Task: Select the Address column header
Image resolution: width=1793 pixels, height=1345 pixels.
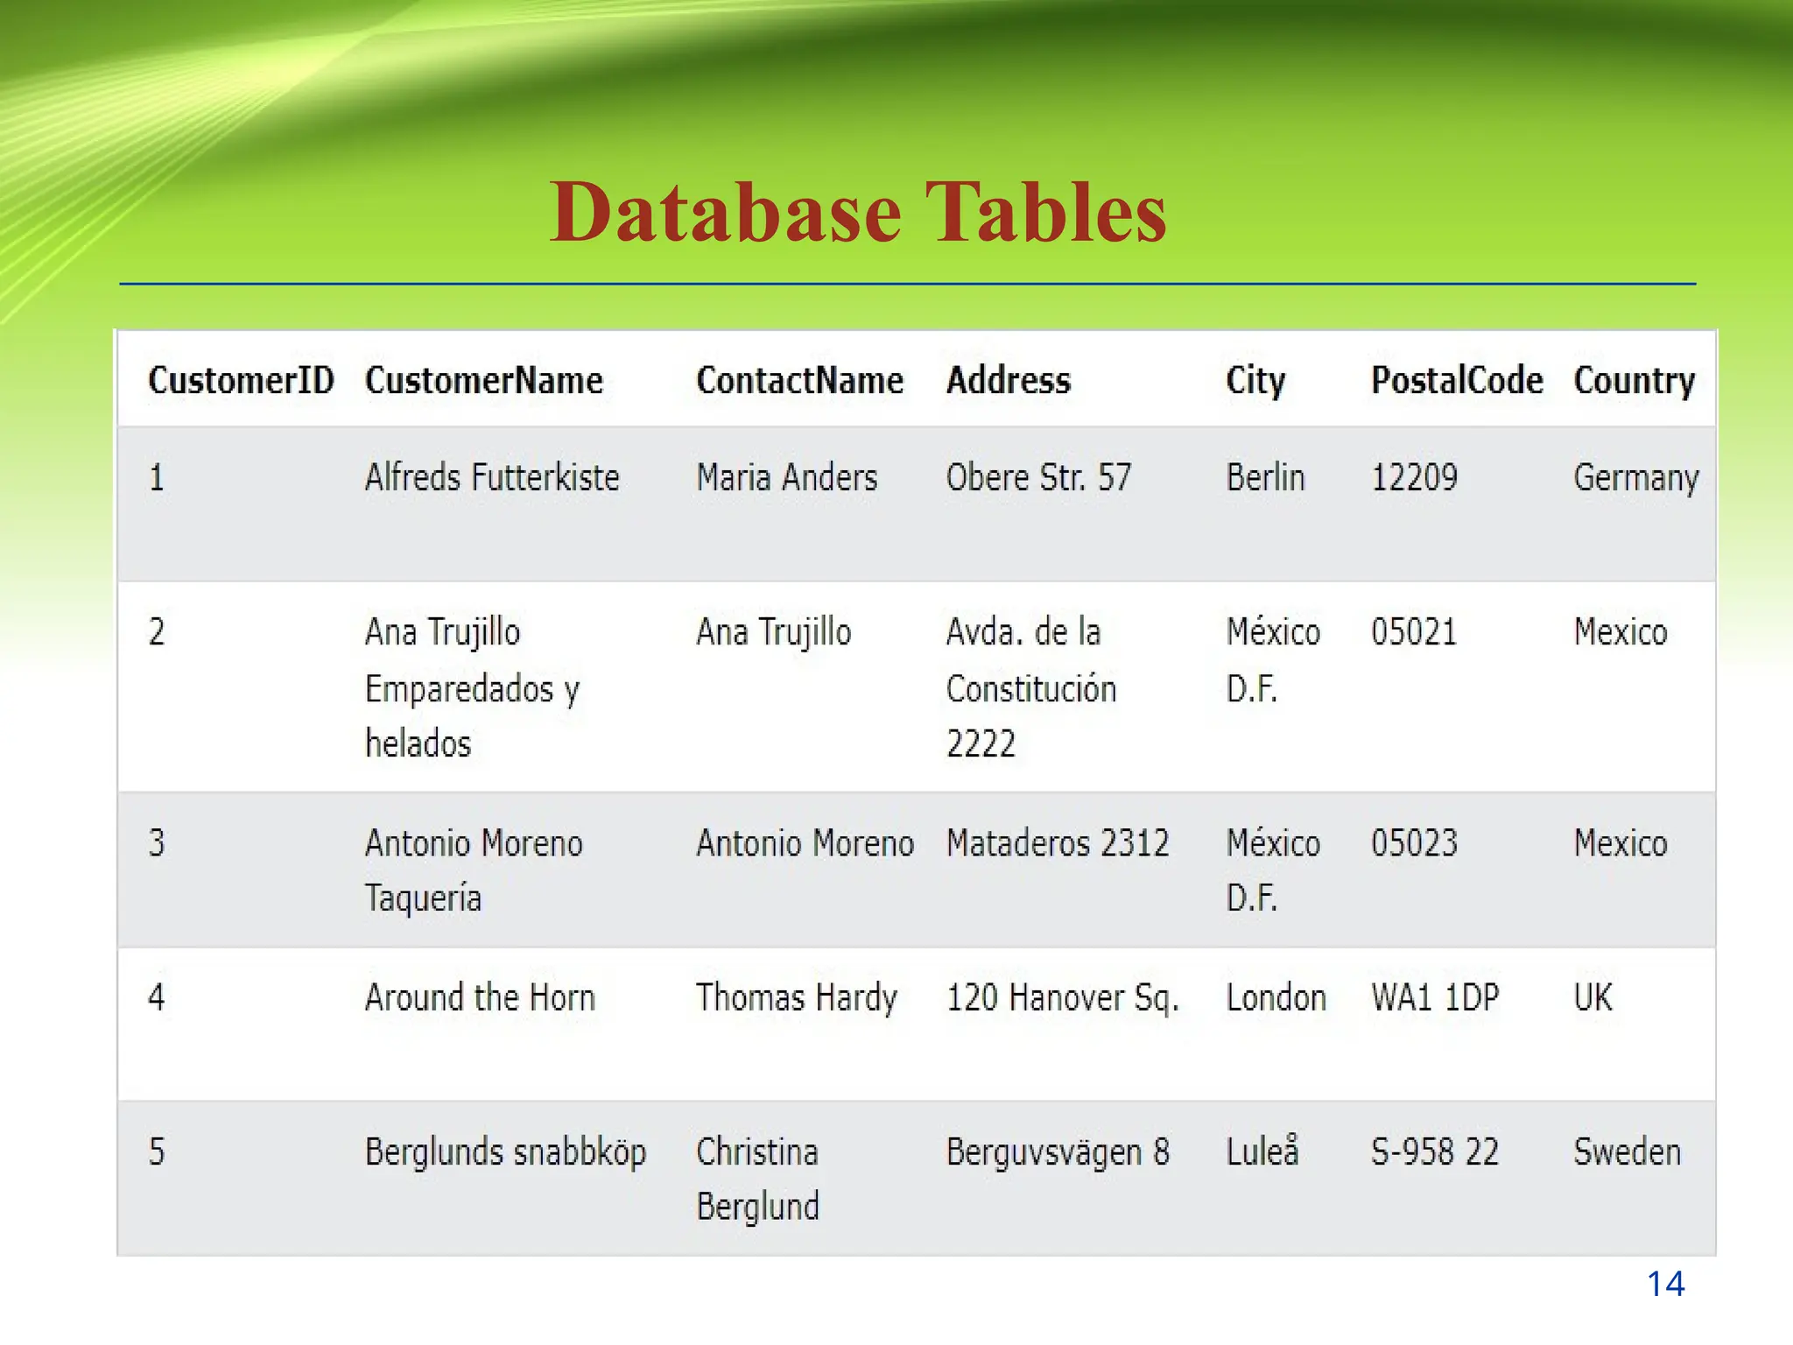Action: click(x=1008, y=380)
